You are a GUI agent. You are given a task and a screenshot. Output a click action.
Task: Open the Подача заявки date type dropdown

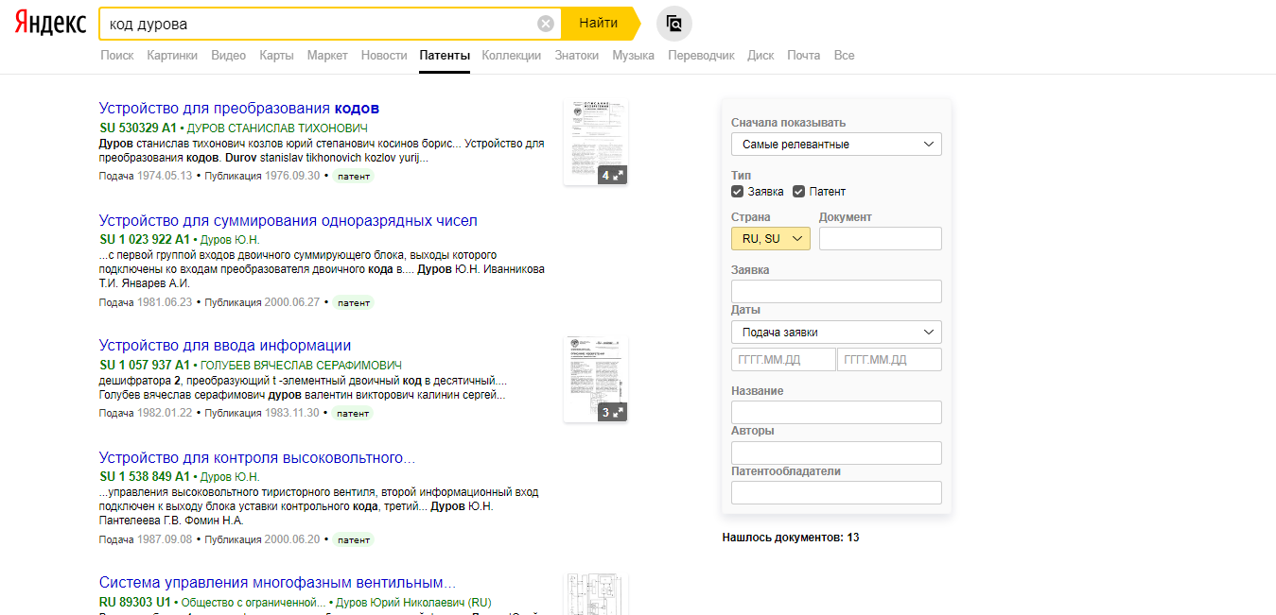pos(836,333)
